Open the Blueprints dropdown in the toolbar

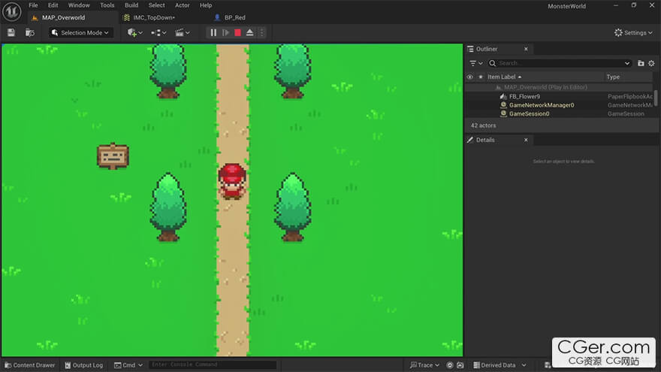[158, 32]
